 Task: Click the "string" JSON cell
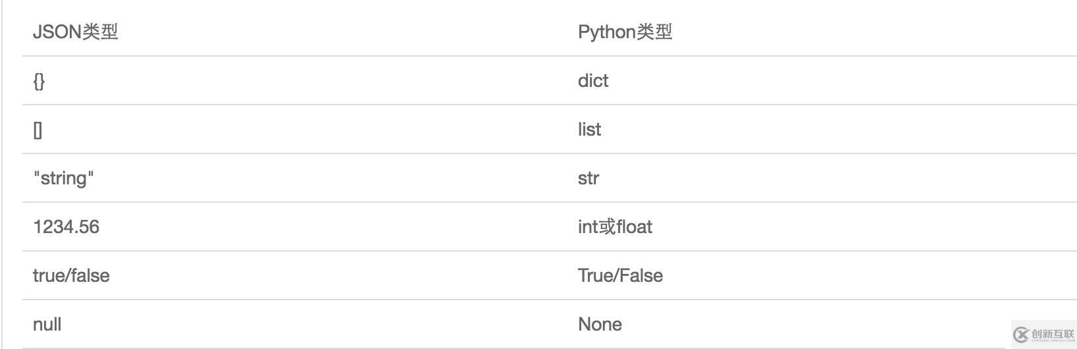click(63, 178)
